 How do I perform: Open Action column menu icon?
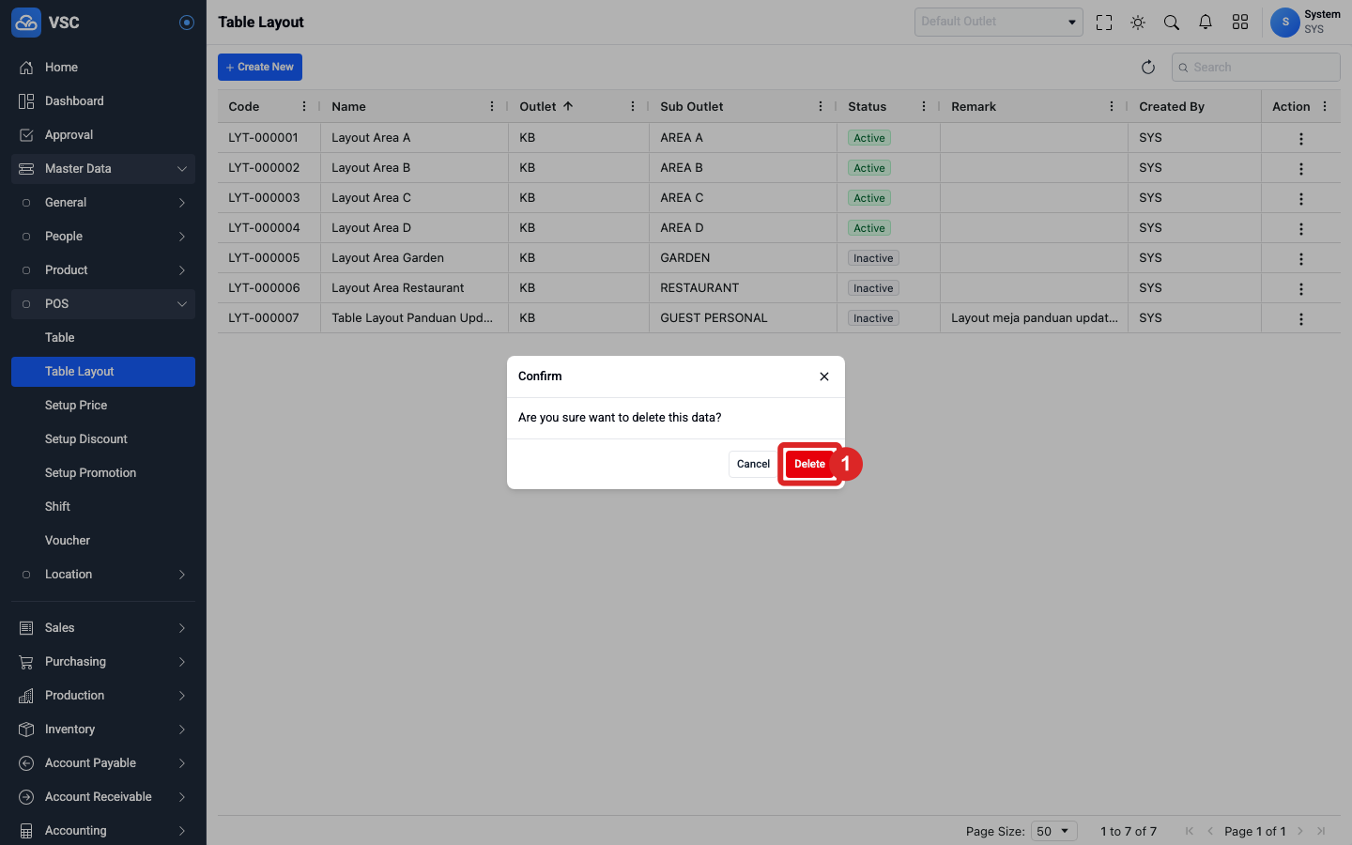(1325, 106)
